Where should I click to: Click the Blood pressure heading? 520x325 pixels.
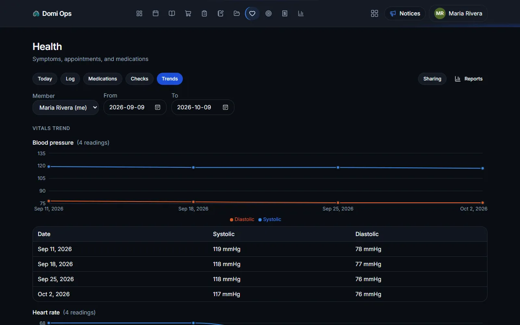click(53, 143)
